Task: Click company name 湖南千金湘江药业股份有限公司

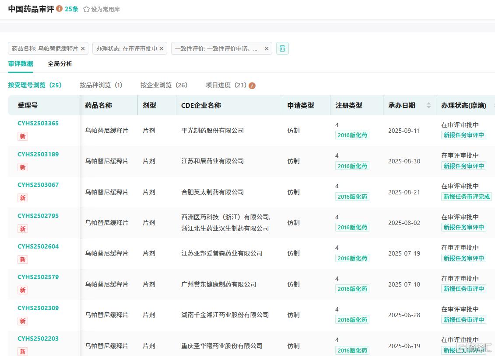Action: tap(225, 315)
